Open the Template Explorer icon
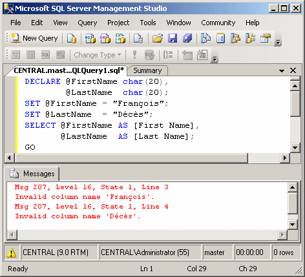Screen dimensions: 305x277 pyautogui.click(x=251, y=38)
